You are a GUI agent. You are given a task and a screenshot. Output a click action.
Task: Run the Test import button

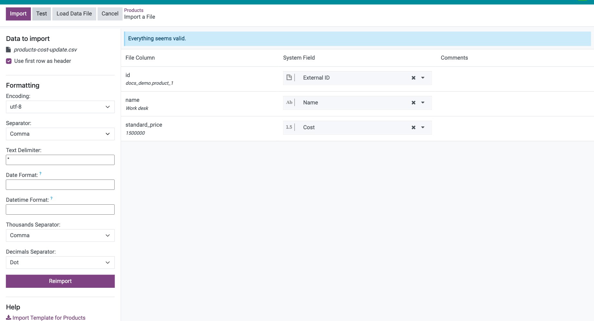[x=42, y=14]
